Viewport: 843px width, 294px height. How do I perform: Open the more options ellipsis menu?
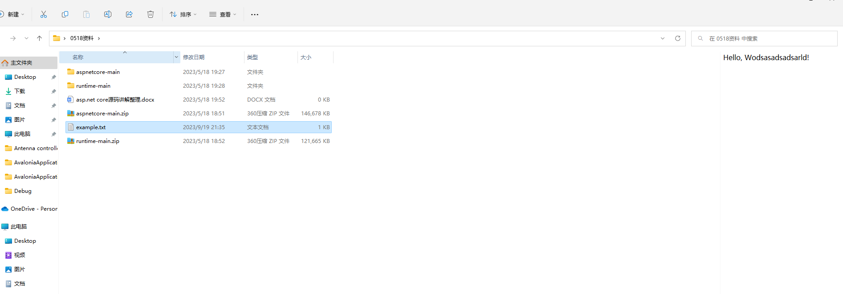255,14
